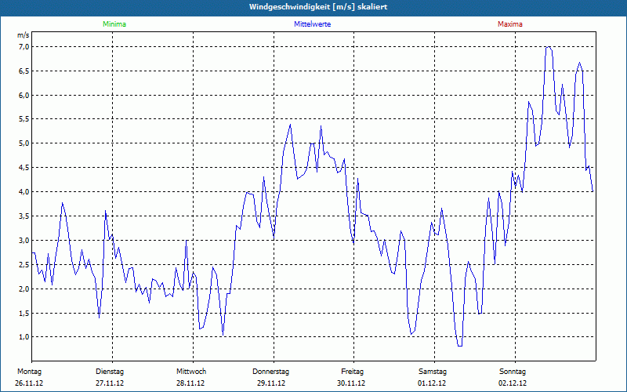Click the Montag day label
Viewport: 627px width, 392px height.
[x=29, y=372]
